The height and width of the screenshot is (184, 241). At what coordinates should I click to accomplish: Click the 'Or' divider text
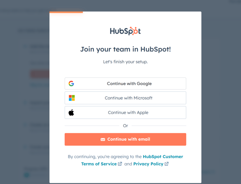[125, 126]
